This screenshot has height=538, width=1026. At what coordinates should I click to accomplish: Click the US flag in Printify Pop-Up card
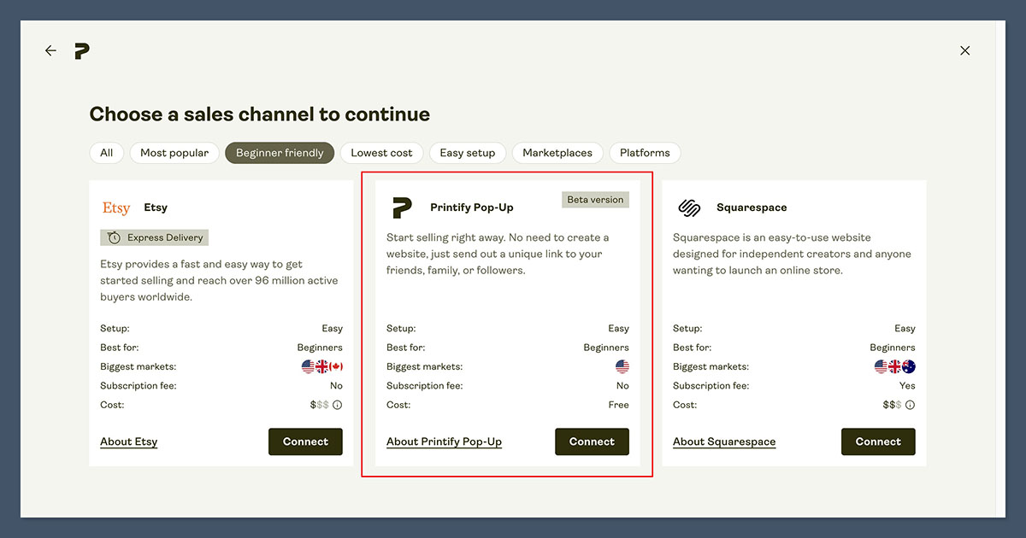pyautogui.click(x=622, y=367)
